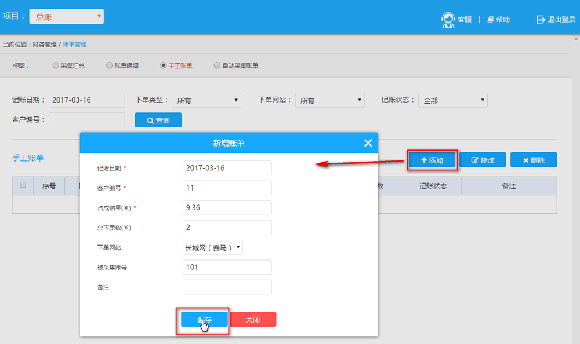Click the red 关闭 button
580x344 pixels.
point(253,320)
